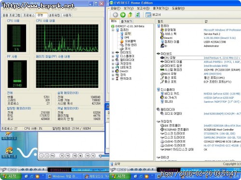Open the 보고서(R) menu in EVEREST
This screenshot has width=241, height=180.
(143, 8)
